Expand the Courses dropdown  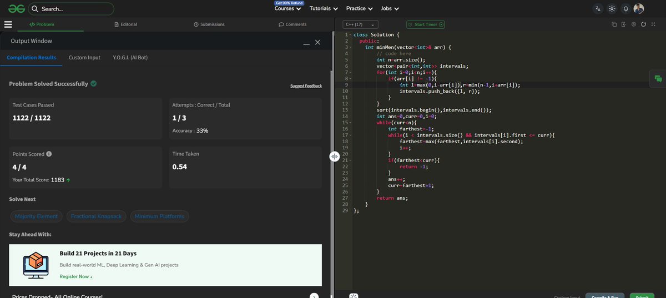pos(288,8)
